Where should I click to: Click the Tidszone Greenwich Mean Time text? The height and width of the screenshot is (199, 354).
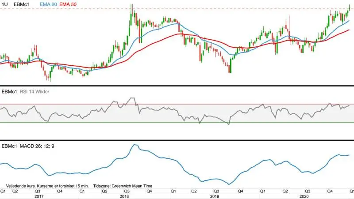[x=123, y=186]
